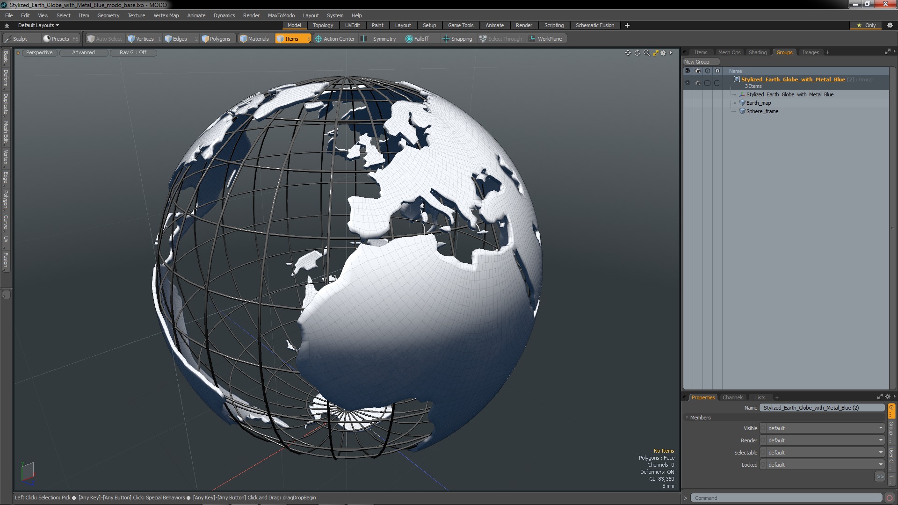The height and width of the screenshot is (505, 898).
Task: Open the viewport settings gear icon
Action: point(663,53)
